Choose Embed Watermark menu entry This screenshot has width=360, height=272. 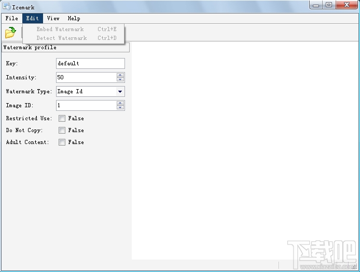click(x=74, y=29)
